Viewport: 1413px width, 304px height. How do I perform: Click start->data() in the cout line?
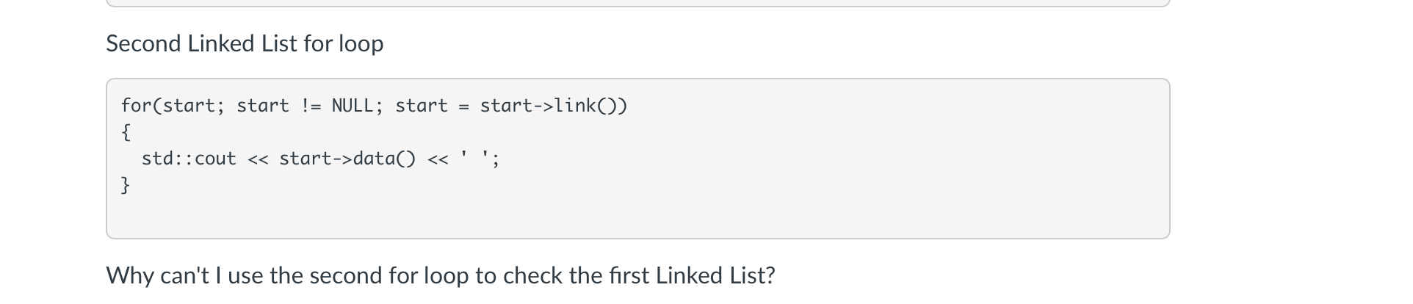347,159
